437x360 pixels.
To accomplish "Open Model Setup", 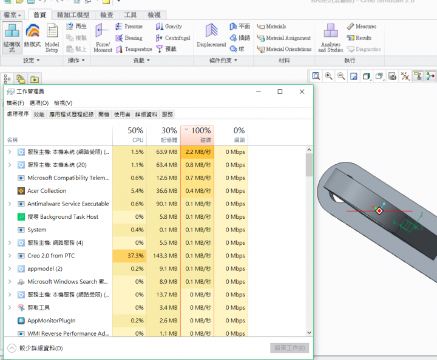I will [x=52, y=38].
